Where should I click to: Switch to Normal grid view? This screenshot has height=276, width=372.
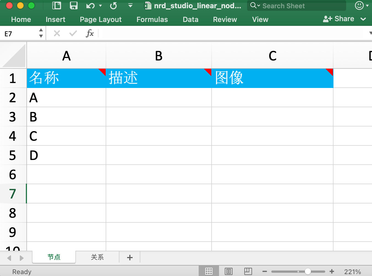point(209,272)
